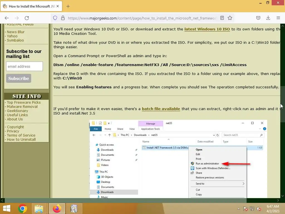
Task: Bookmark this page with the star
Action: click(x=230, y=18)
